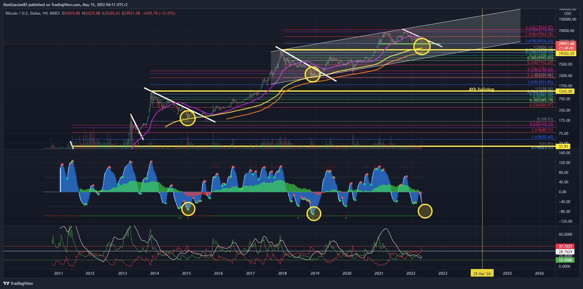583x289 pixels.
Task: Click the yellow price tag 1242.00
Action: (x=566, y=91)
